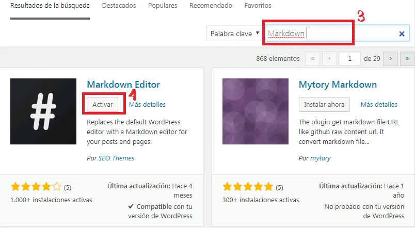Click Instalar ahora for Mytory Markdown
The image size is (415, 228).
pyautogui.click(x=324, y=105)
